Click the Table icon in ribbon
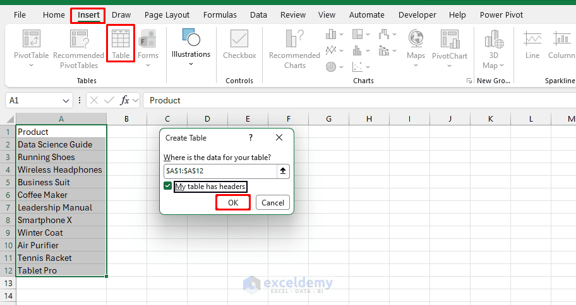This screenshot has height=305, width=576. pyautogui.click(x=121, y=39)
